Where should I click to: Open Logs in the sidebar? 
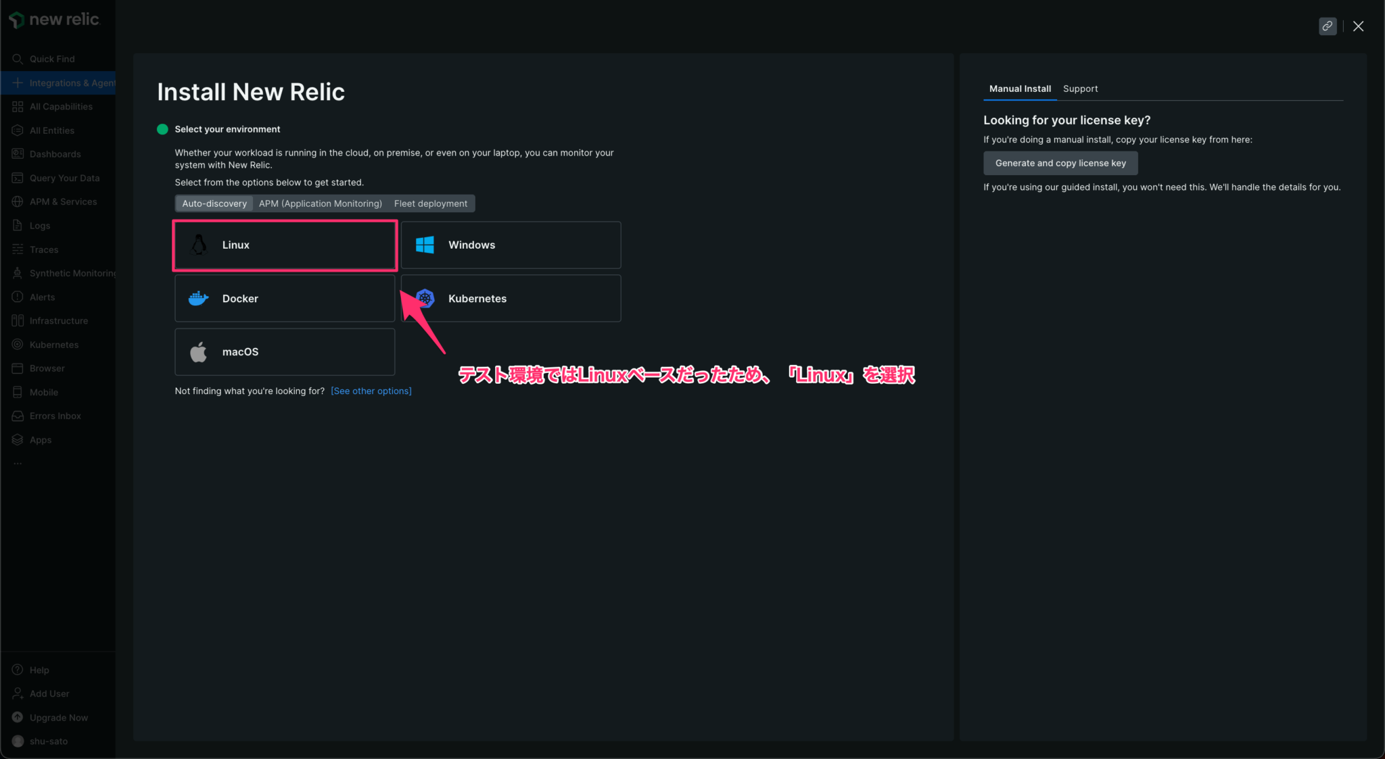click(x=39, y=225)
